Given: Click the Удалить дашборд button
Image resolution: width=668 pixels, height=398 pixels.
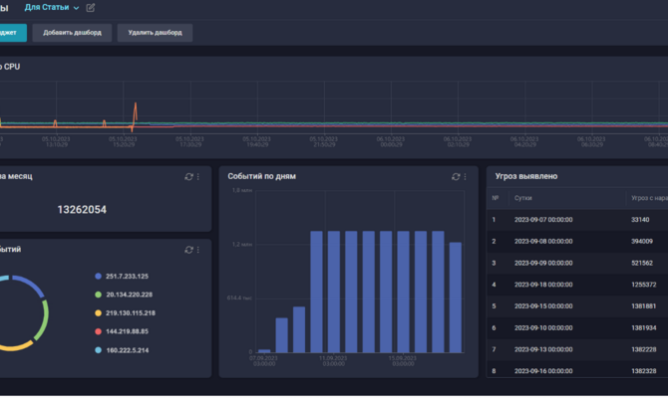Looking at the screenshot, I should pos(155,33).
